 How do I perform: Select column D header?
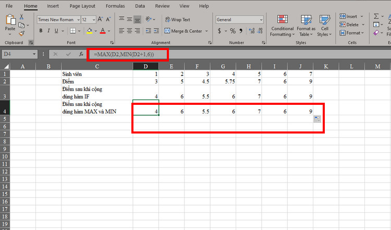click(x=145, y=66)
